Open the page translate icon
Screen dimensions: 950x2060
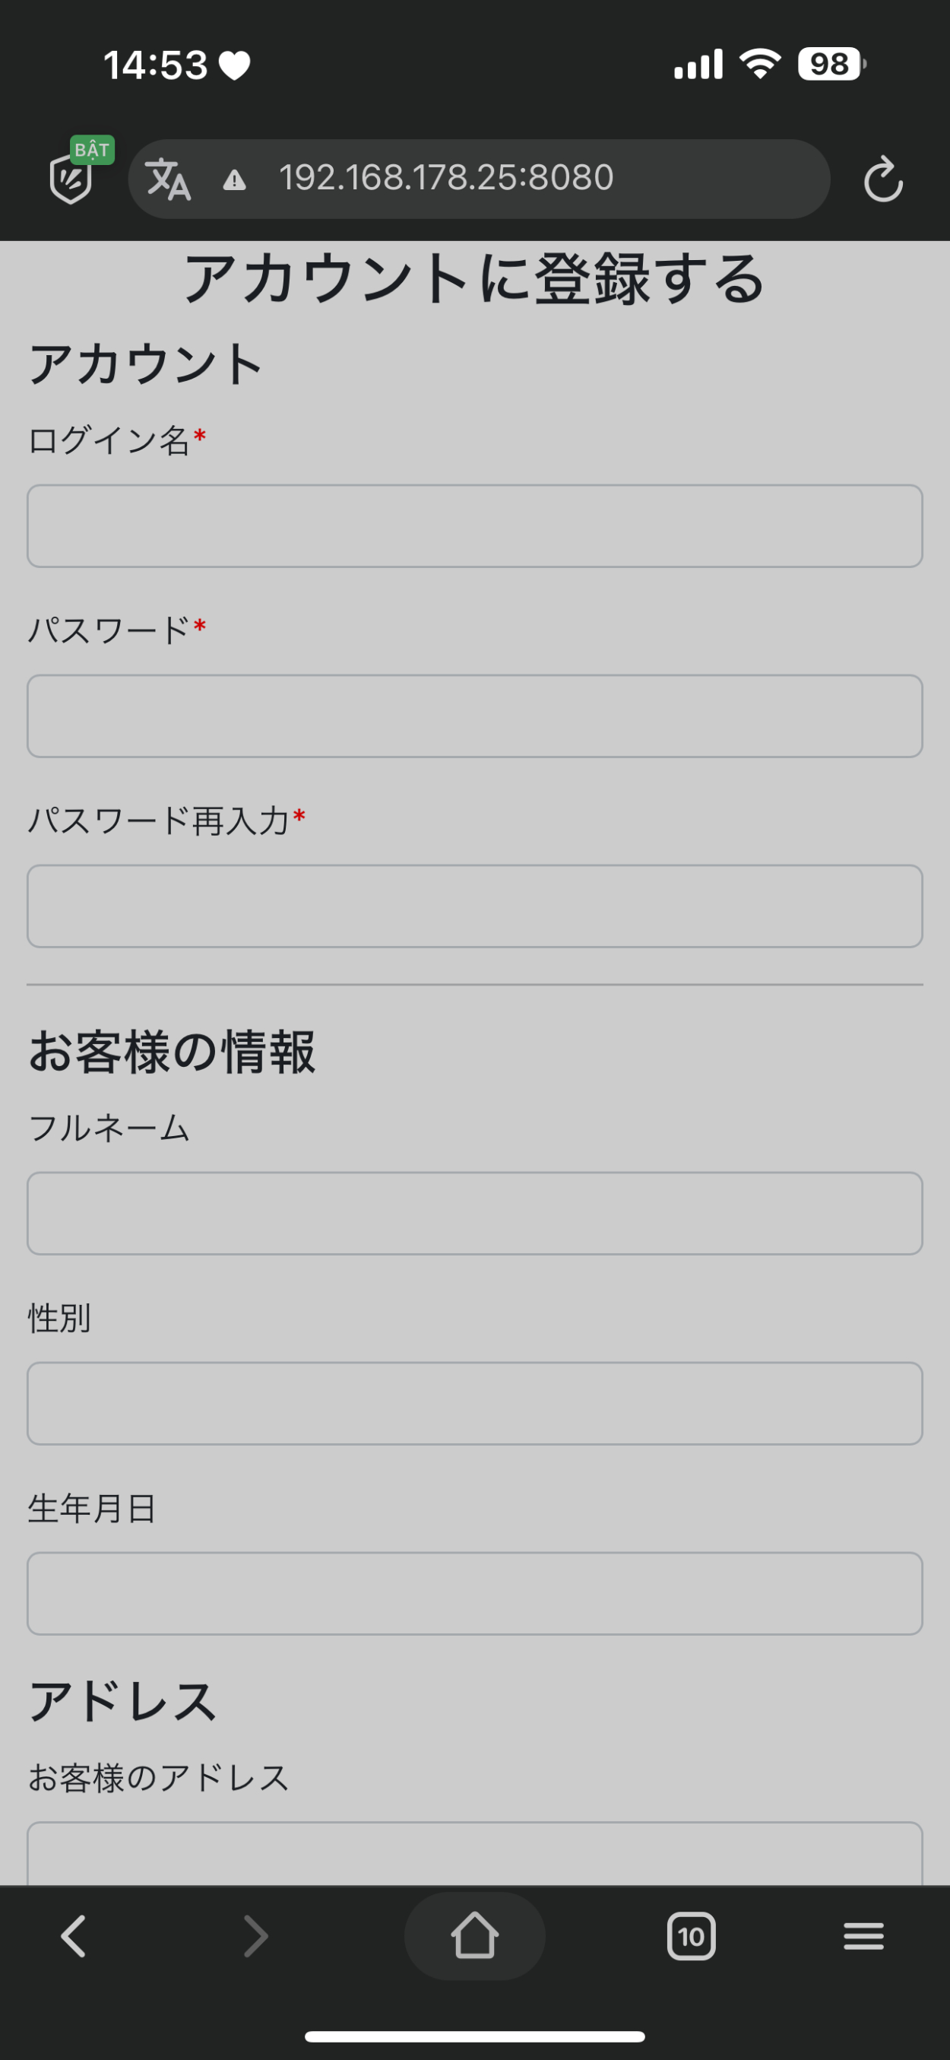click(169, 179)
